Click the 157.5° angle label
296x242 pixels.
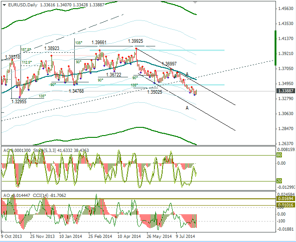pyautogui.click(x=26, y=50)
